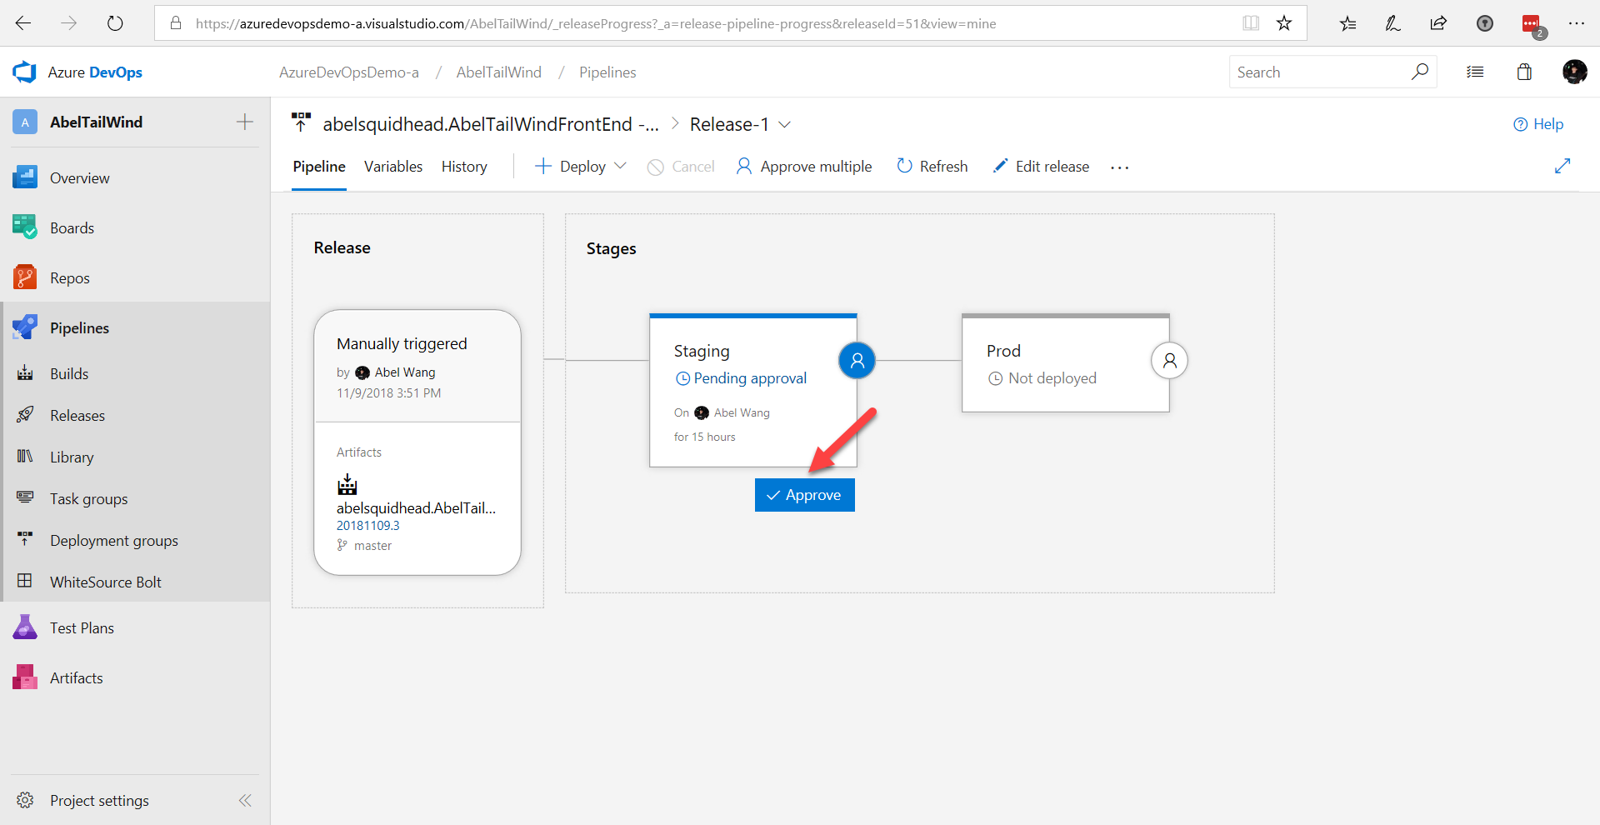
Task: Open abelsquidhead.AbelTailWindFrontEnd pipeline link
Action: [491, 124]
